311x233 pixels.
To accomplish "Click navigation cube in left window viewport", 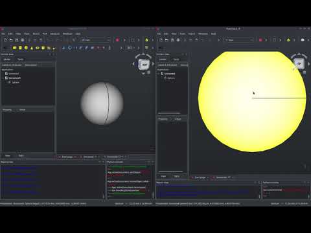I will click(x=144, y=64).
